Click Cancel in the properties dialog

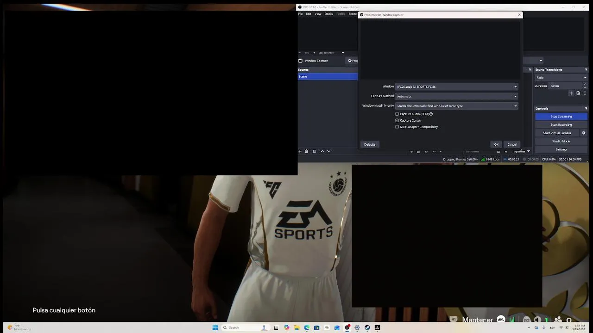512,144
